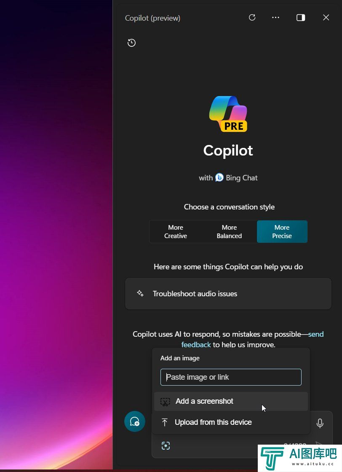Open chat history clock icon
Image resolution: width=342 pixels, height=472 pixels.
tap(131, 43)
